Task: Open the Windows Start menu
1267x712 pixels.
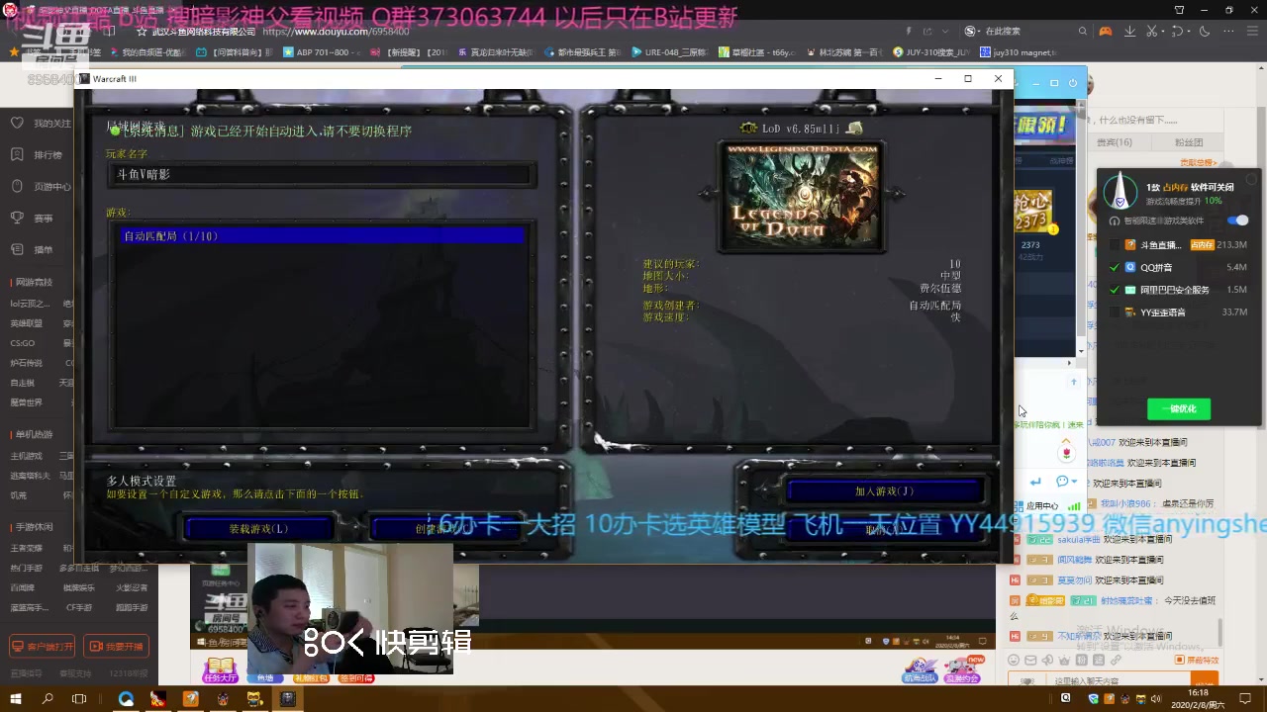Action: tap(15, 699)
